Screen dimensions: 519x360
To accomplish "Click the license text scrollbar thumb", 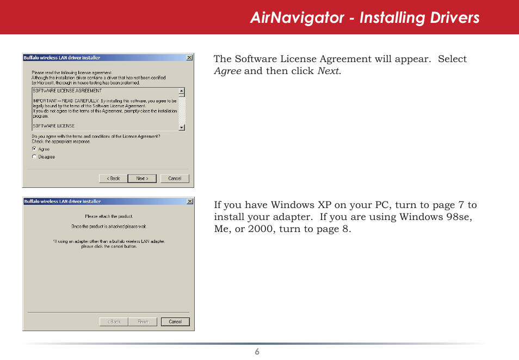I will click(x=182, y=95).
